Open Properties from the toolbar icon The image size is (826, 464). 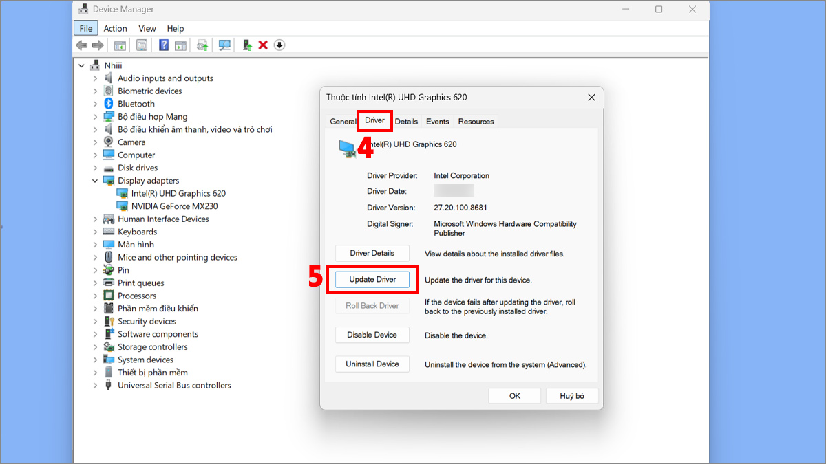142,45
